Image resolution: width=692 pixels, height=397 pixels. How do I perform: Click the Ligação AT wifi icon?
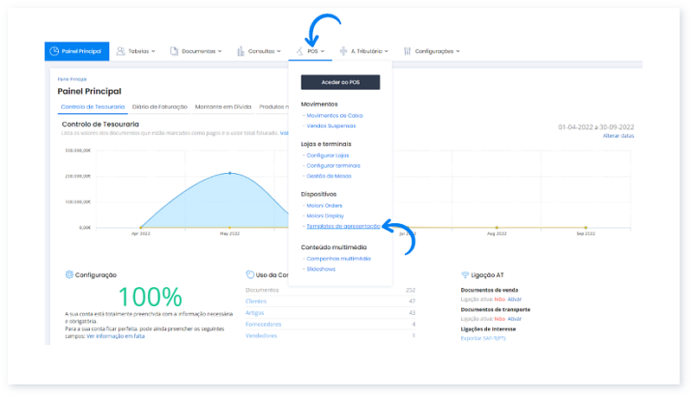(465, 274)
